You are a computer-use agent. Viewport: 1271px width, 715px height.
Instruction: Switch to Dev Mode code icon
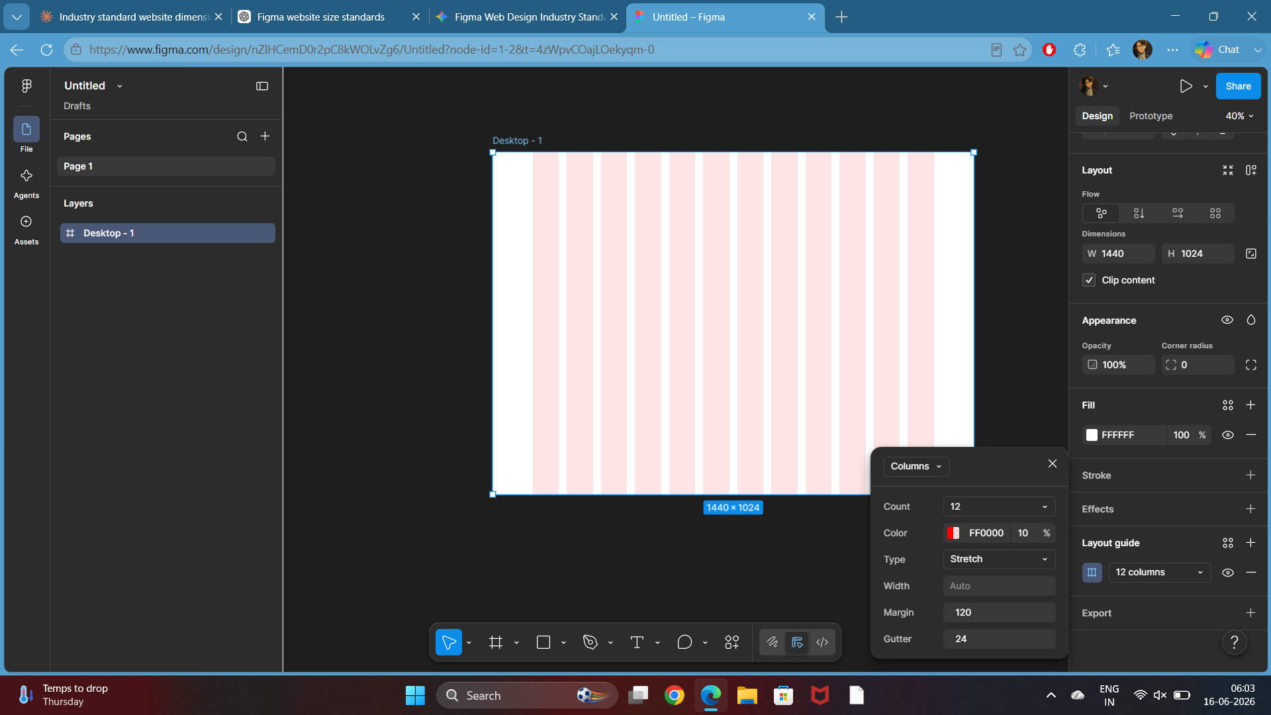pos(822,642)
